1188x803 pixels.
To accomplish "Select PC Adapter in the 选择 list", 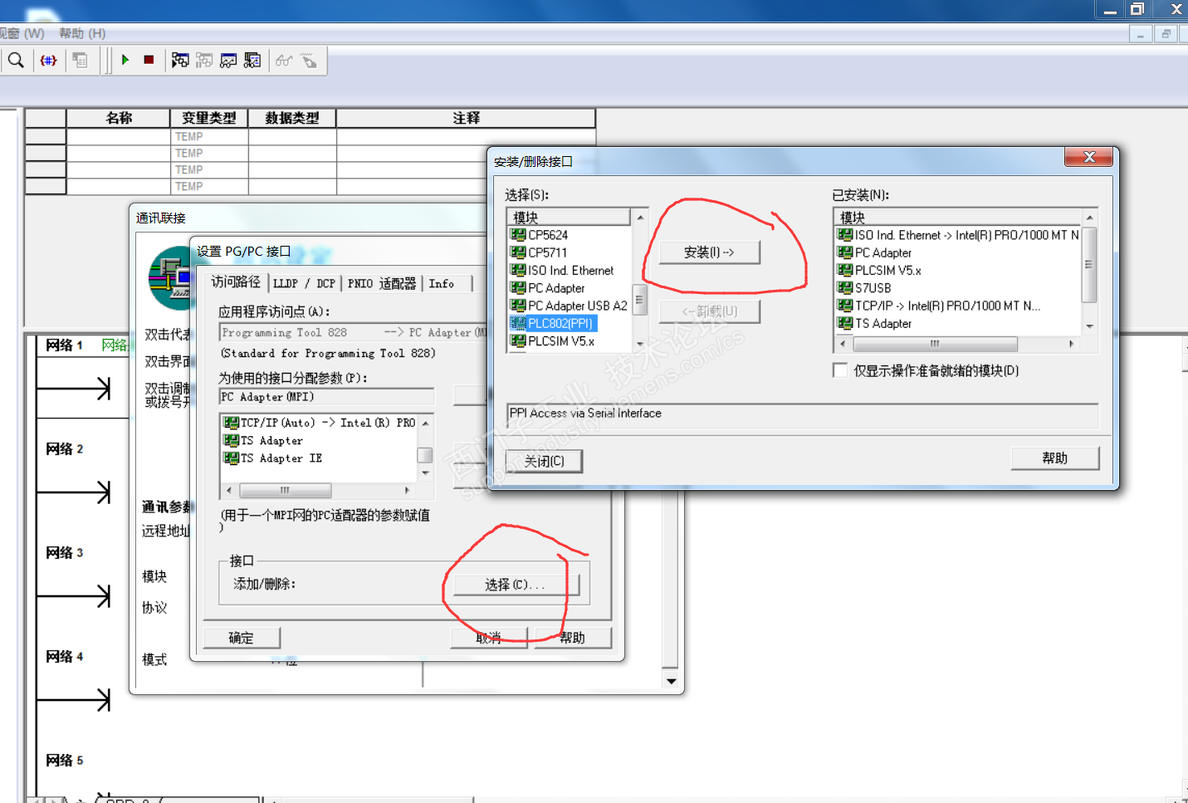I will pyautogui.click(x=556, y=288).
